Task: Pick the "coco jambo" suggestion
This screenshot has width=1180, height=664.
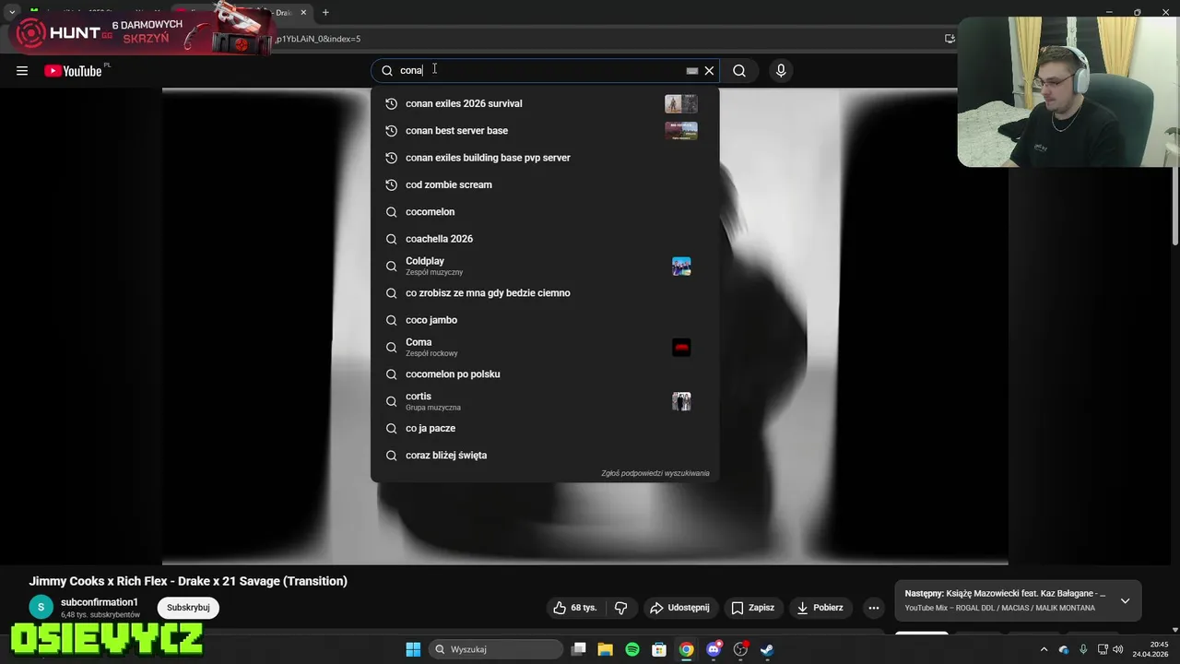Action: coord(545,320)
